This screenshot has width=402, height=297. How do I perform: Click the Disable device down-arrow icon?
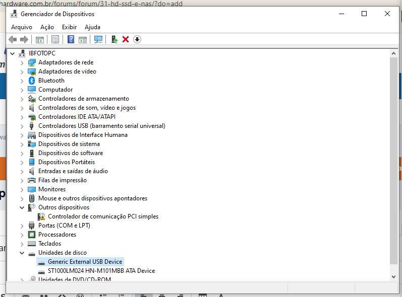(137, 39)
